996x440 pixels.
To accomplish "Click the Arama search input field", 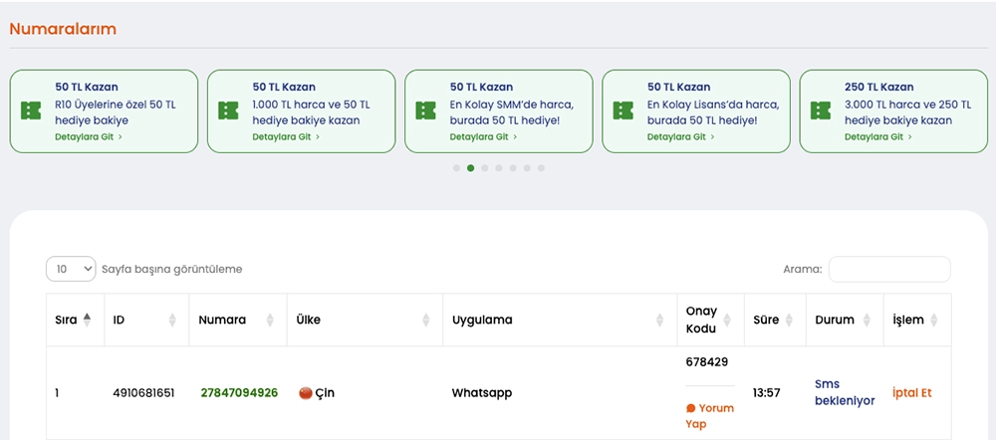I will tap(889, 269).
